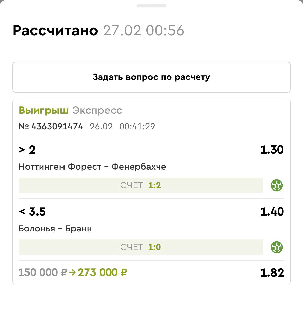303x323 pixels.
Task: Tap the score 1:2 result bar
Action: (141, 185)
